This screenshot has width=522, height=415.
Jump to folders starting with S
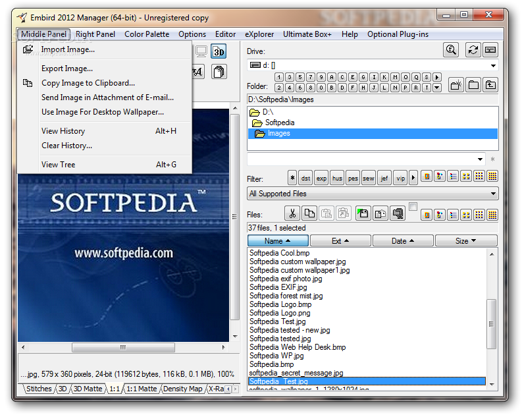[x=427, y=77]
